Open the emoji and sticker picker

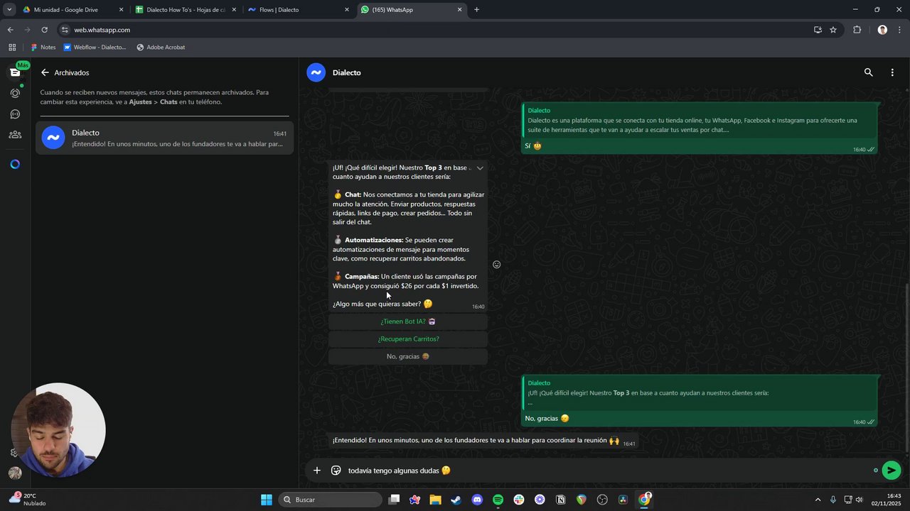pyautogui.click(x=336, y=471)
